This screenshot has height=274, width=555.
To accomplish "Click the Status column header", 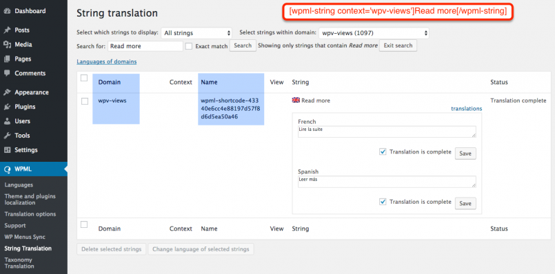I will tap(499, 82).
